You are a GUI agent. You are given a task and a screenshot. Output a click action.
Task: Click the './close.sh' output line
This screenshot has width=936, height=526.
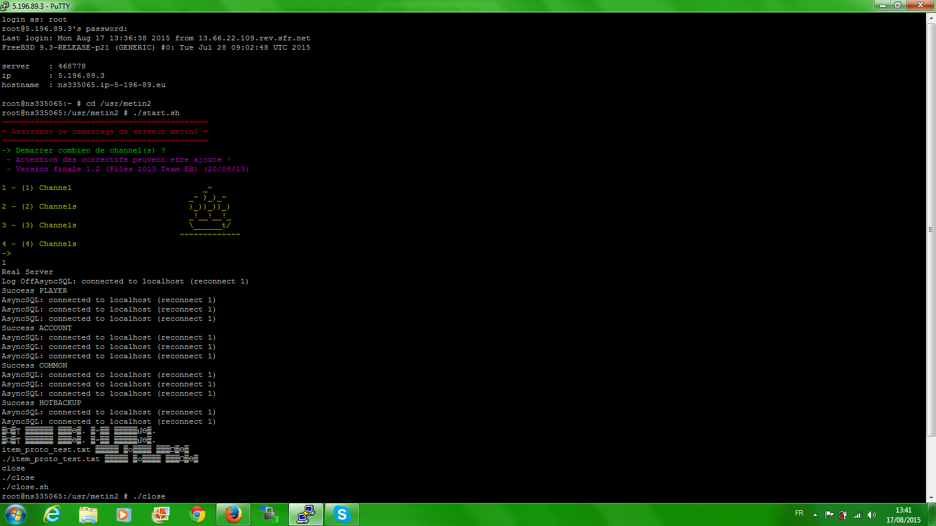[x=25, y=487]
